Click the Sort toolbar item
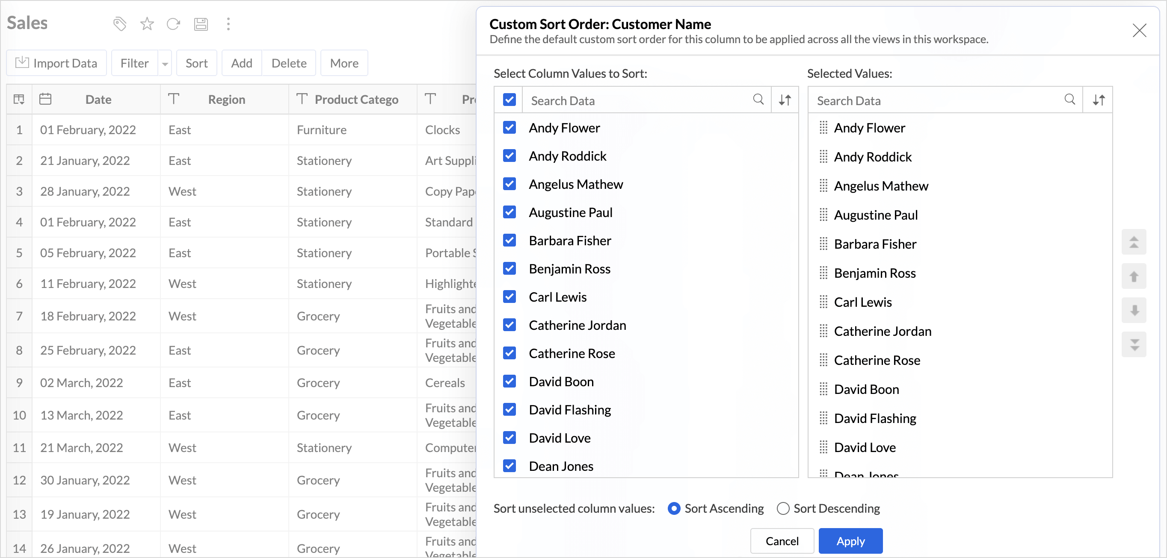The width and height of the screenshot is (1167, 558). point(196,63)
